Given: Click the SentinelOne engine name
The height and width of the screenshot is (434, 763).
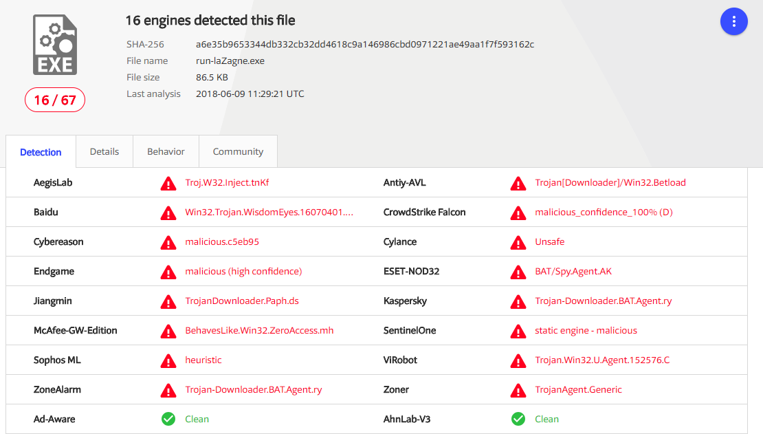Looking at the screenshot, I should (410, 330).
